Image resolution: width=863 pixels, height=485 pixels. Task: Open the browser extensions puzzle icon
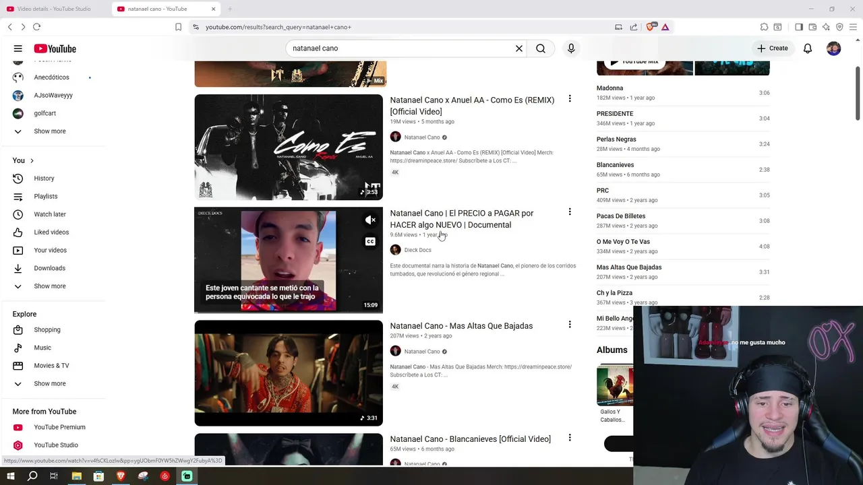point(764,27)
